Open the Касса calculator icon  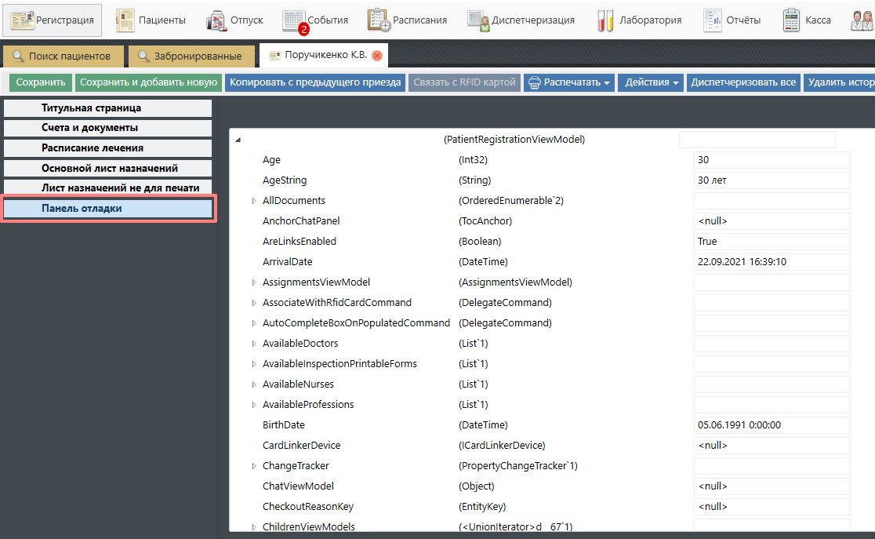click(791, 20)
